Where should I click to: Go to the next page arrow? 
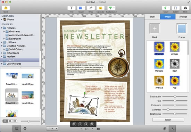[92, 129]
